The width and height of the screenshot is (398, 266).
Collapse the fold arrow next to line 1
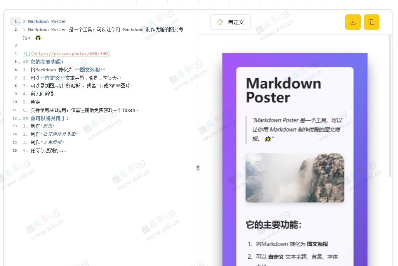click(x=20, y=21)
